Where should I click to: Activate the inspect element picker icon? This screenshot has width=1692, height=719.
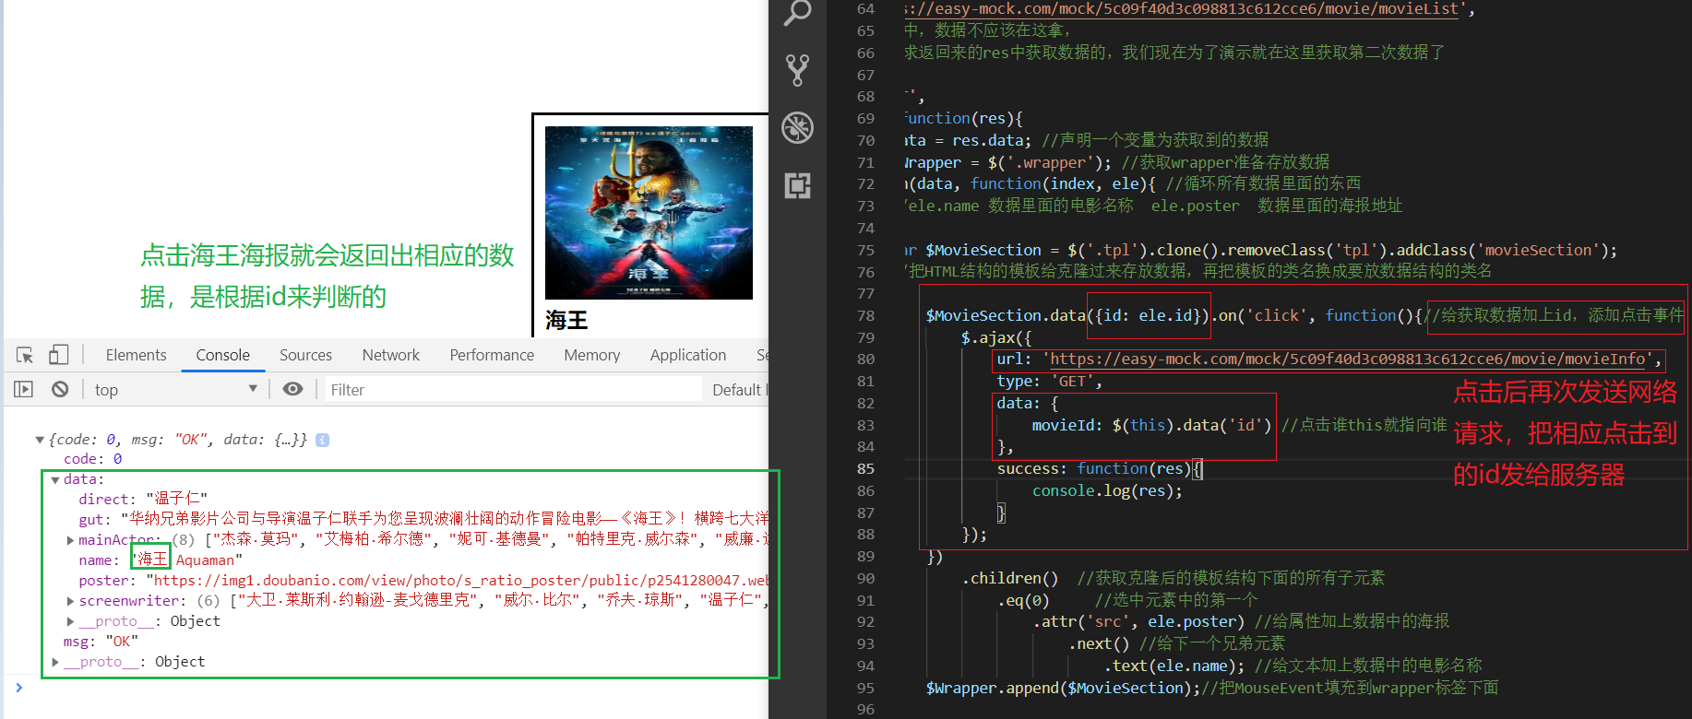pos(25,355)
